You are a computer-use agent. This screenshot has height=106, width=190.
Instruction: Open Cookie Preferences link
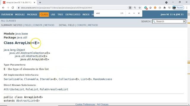[x=85, y=104]
